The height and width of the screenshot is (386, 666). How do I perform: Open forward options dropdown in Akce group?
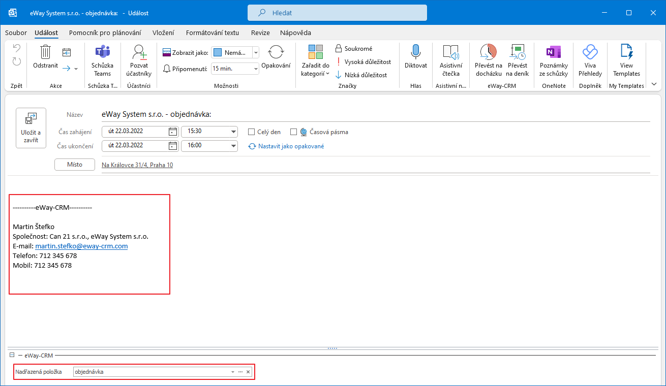pos(76,68)
